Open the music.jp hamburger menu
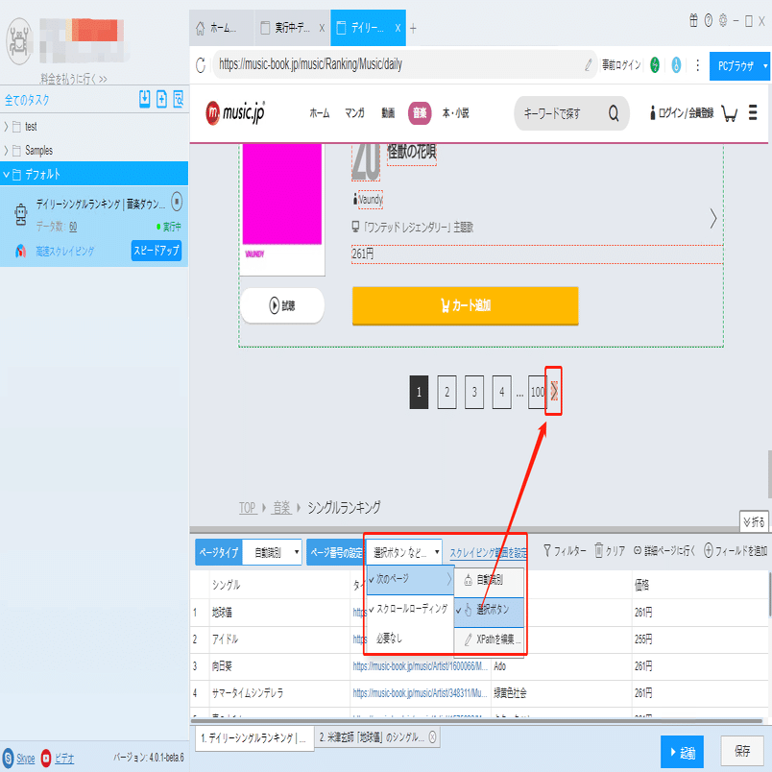 752,112
